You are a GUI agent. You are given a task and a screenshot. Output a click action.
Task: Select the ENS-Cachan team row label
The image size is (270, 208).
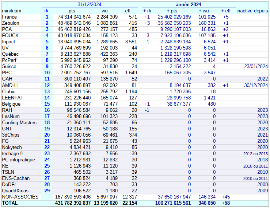coord(16,178)
